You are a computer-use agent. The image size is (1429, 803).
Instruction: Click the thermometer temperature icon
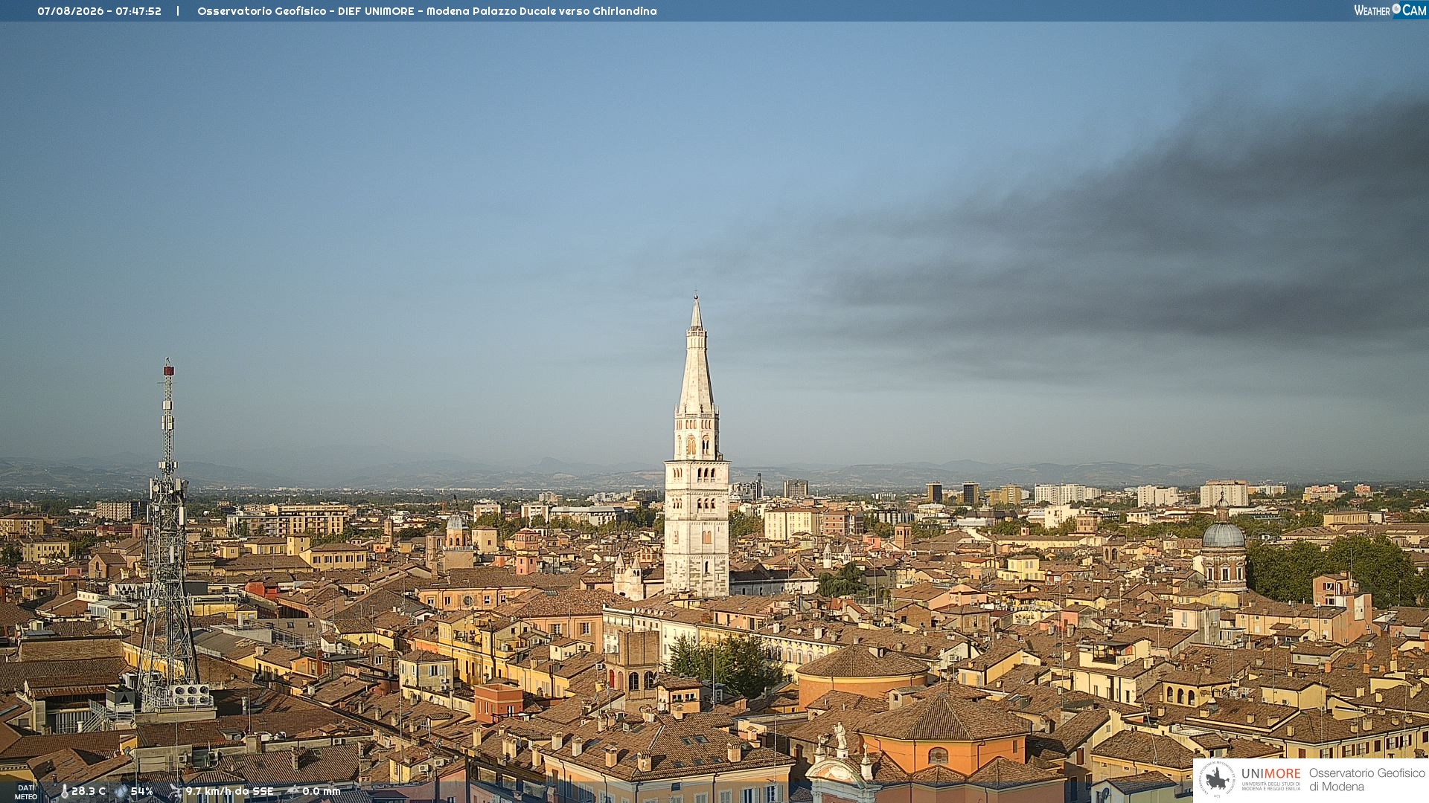click(x=64, y=792)
